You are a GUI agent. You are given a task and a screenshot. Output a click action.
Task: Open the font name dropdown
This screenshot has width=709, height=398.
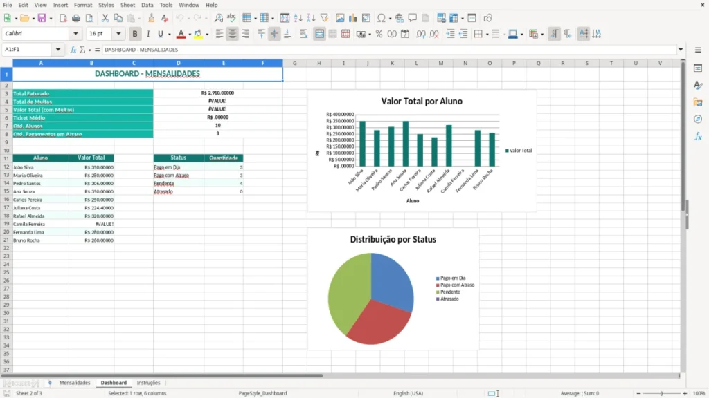point(75,34)
